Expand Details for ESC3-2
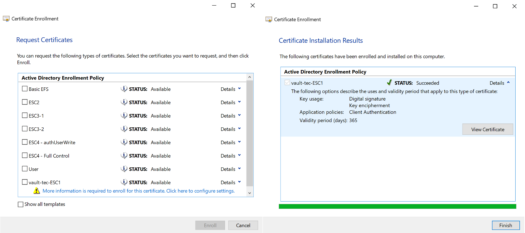Screen dimensions: 525x233 pyautogui.click(x=231, y=129)
